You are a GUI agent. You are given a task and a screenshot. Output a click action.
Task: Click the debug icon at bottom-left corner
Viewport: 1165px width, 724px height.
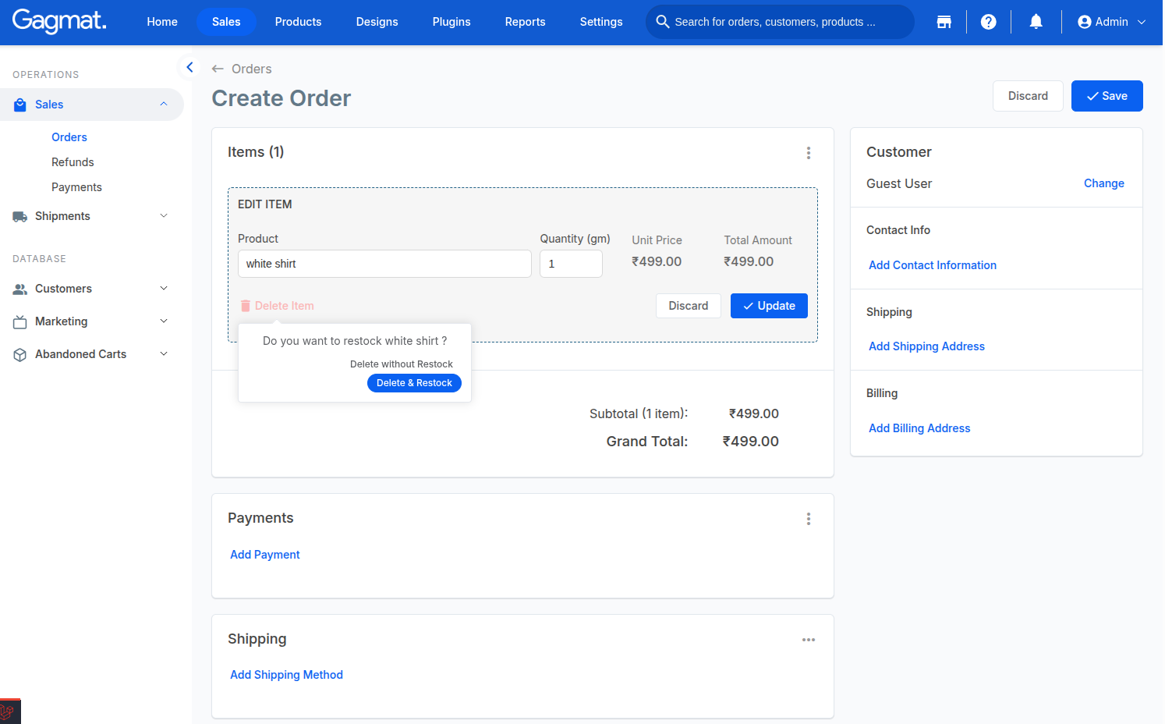(x=10, y=711)
